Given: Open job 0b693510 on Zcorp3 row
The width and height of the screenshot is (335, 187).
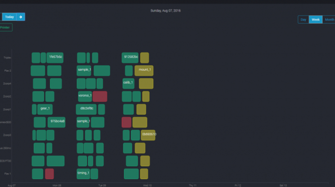Looking at the screenshot, I should (148, 135).
